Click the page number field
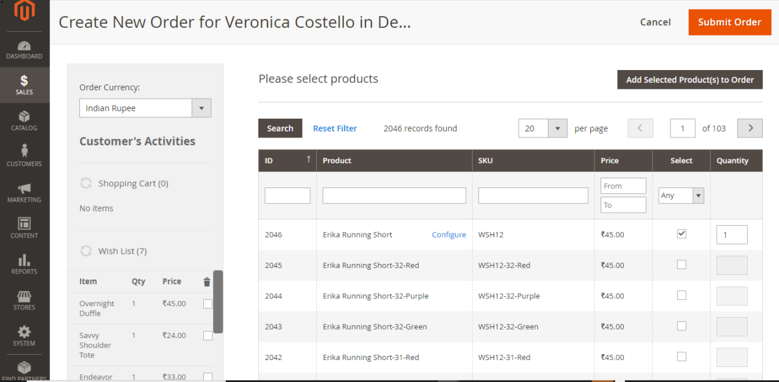Viewport: 779px width, 382px height. (x=683, y=128)
